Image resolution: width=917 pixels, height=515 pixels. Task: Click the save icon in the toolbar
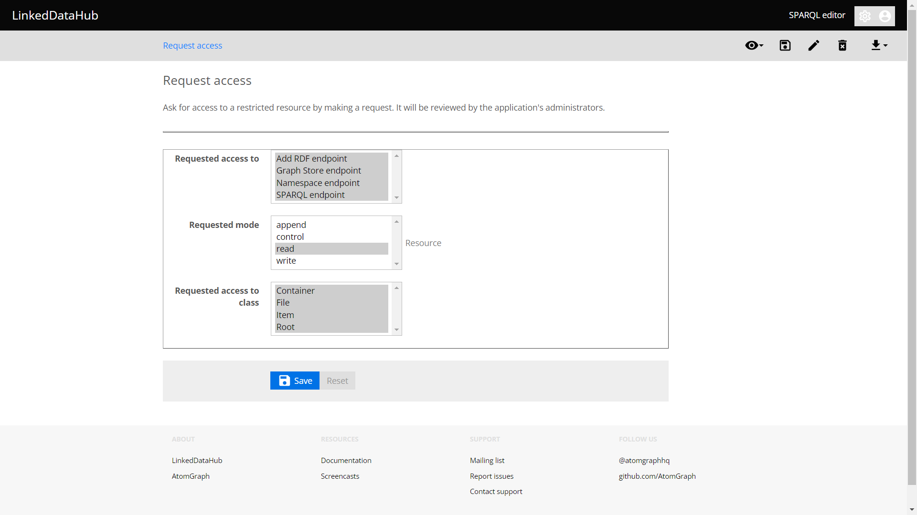(785, 45)
